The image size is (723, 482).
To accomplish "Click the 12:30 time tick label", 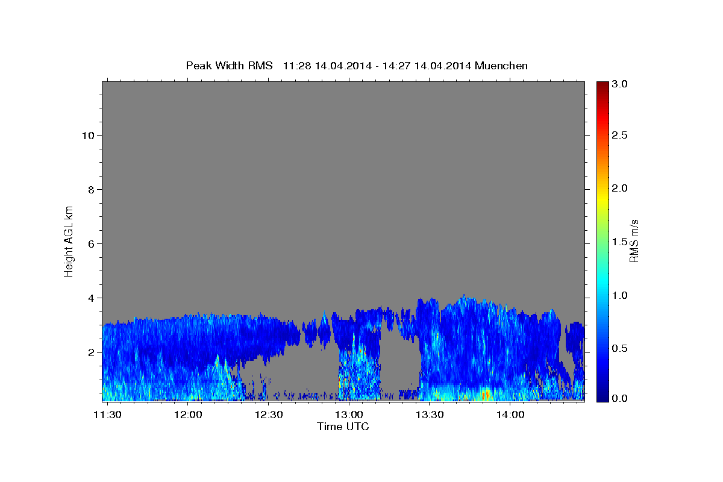I will (268, 415).
